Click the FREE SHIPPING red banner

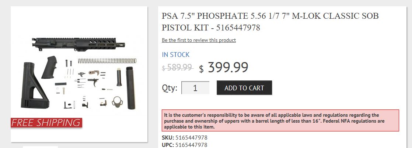point(46,123)
